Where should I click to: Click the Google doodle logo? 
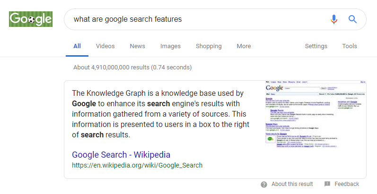click(x=31, y=19)
